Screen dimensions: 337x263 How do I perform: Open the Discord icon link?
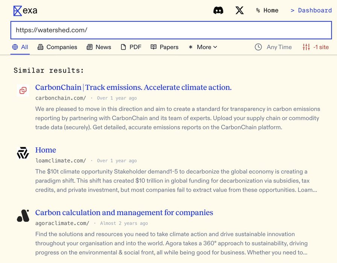coord(218,10)
